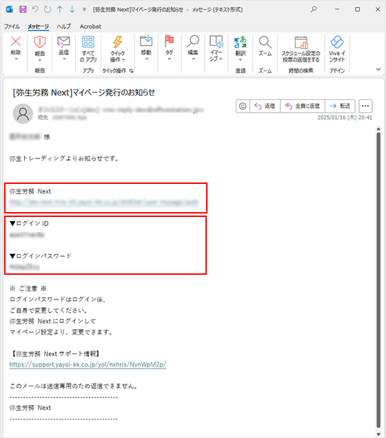This screenshot has height=438, width=386.
Task: Click the Outlook app icon in title bar
Action: click(x=10, y=9)
